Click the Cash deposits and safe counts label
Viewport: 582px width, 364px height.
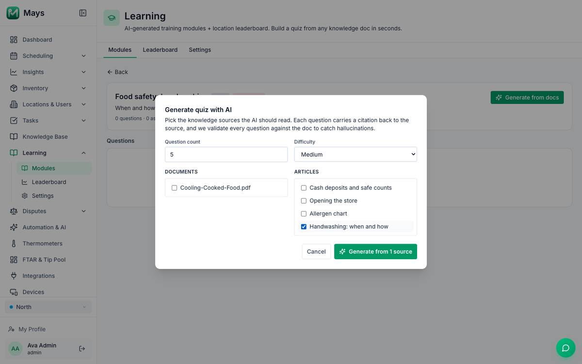point(351,188)
